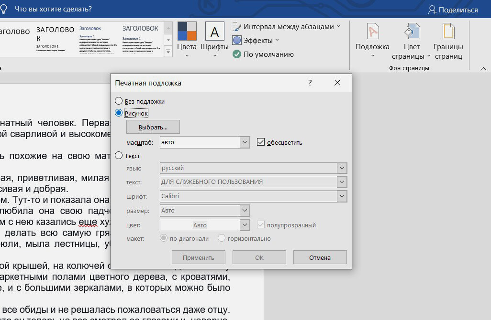Click the dialog help question mark
Image resolution: width=491 pixels, height=320 pixels.
tap(310, 83)
